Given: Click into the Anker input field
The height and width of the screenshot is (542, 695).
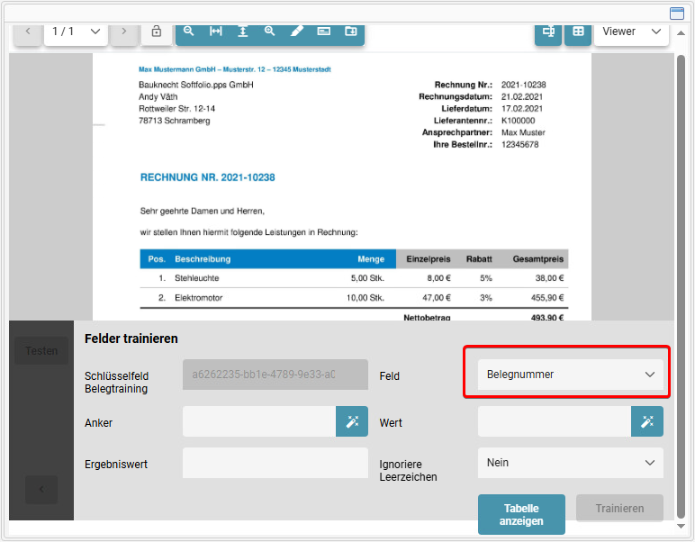Looking at the screenshot, I should (259, 421).
